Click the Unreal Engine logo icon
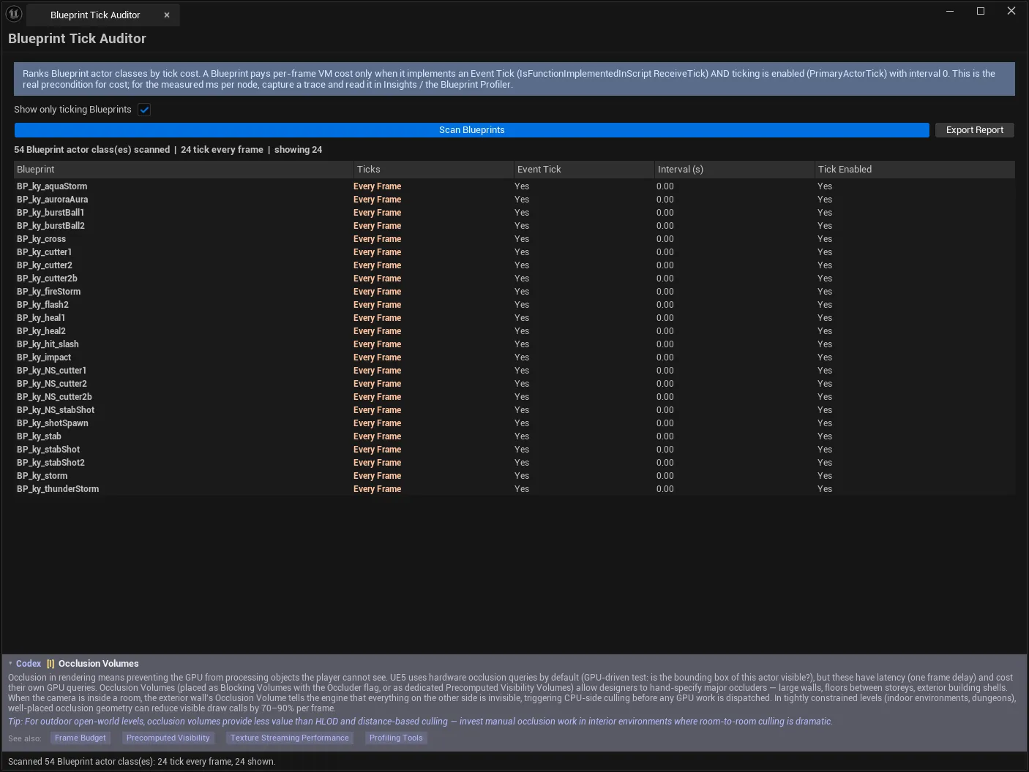The image size is (1029, 772). click(x=13, y=13)
